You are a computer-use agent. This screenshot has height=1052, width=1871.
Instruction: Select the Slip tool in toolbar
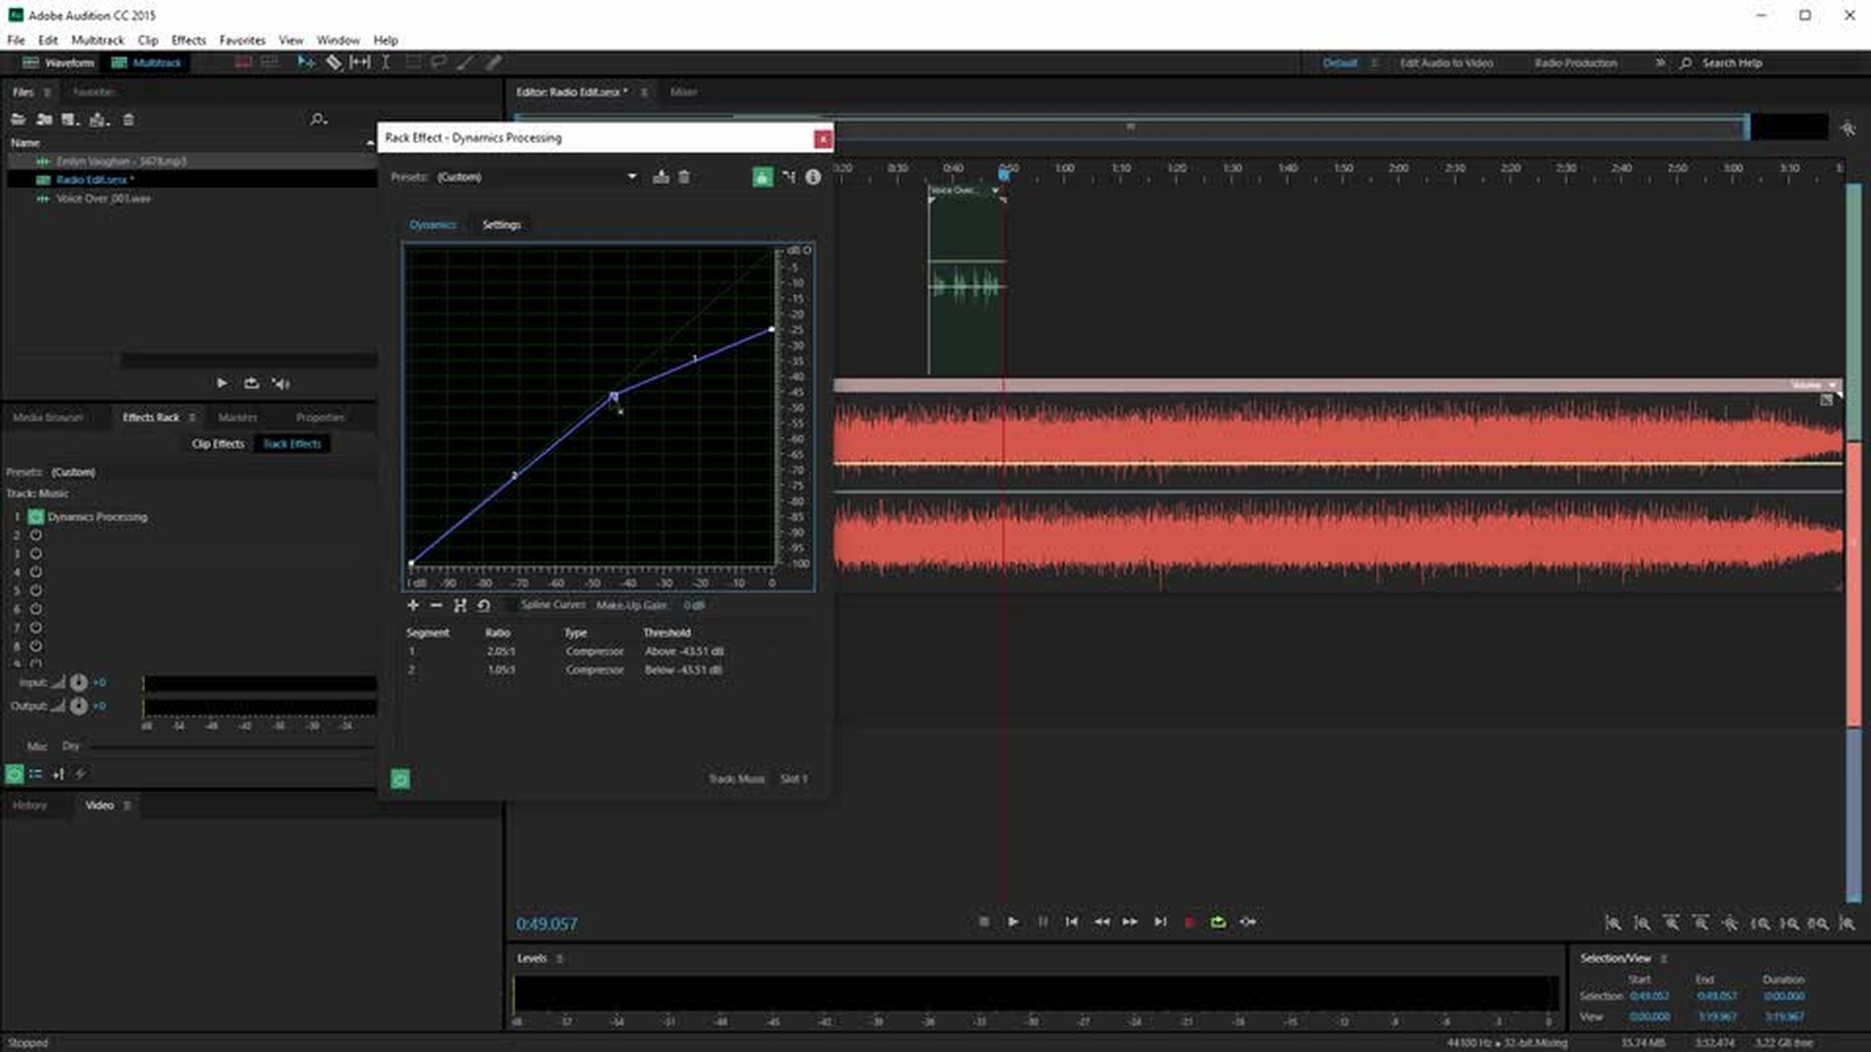[360, 62]
